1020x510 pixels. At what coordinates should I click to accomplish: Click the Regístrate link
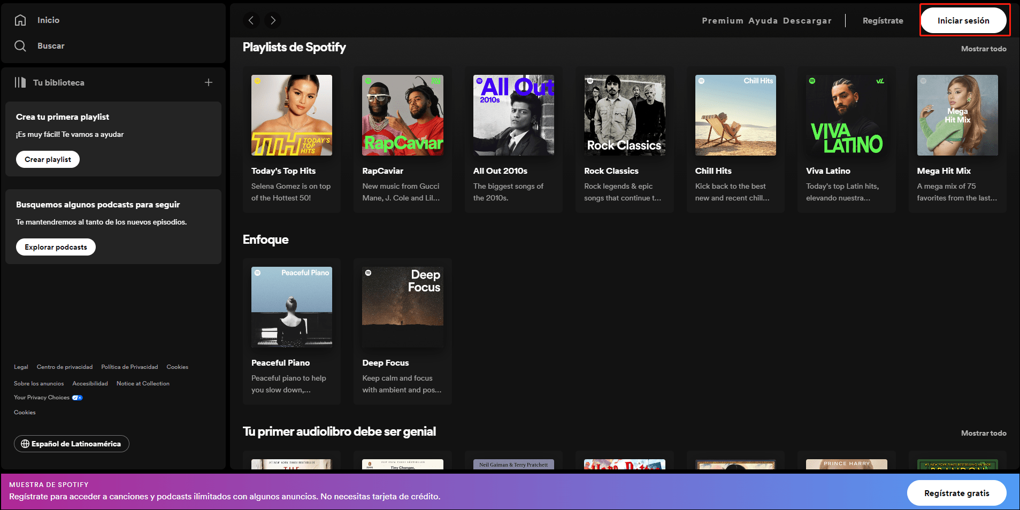click(883, 20)
